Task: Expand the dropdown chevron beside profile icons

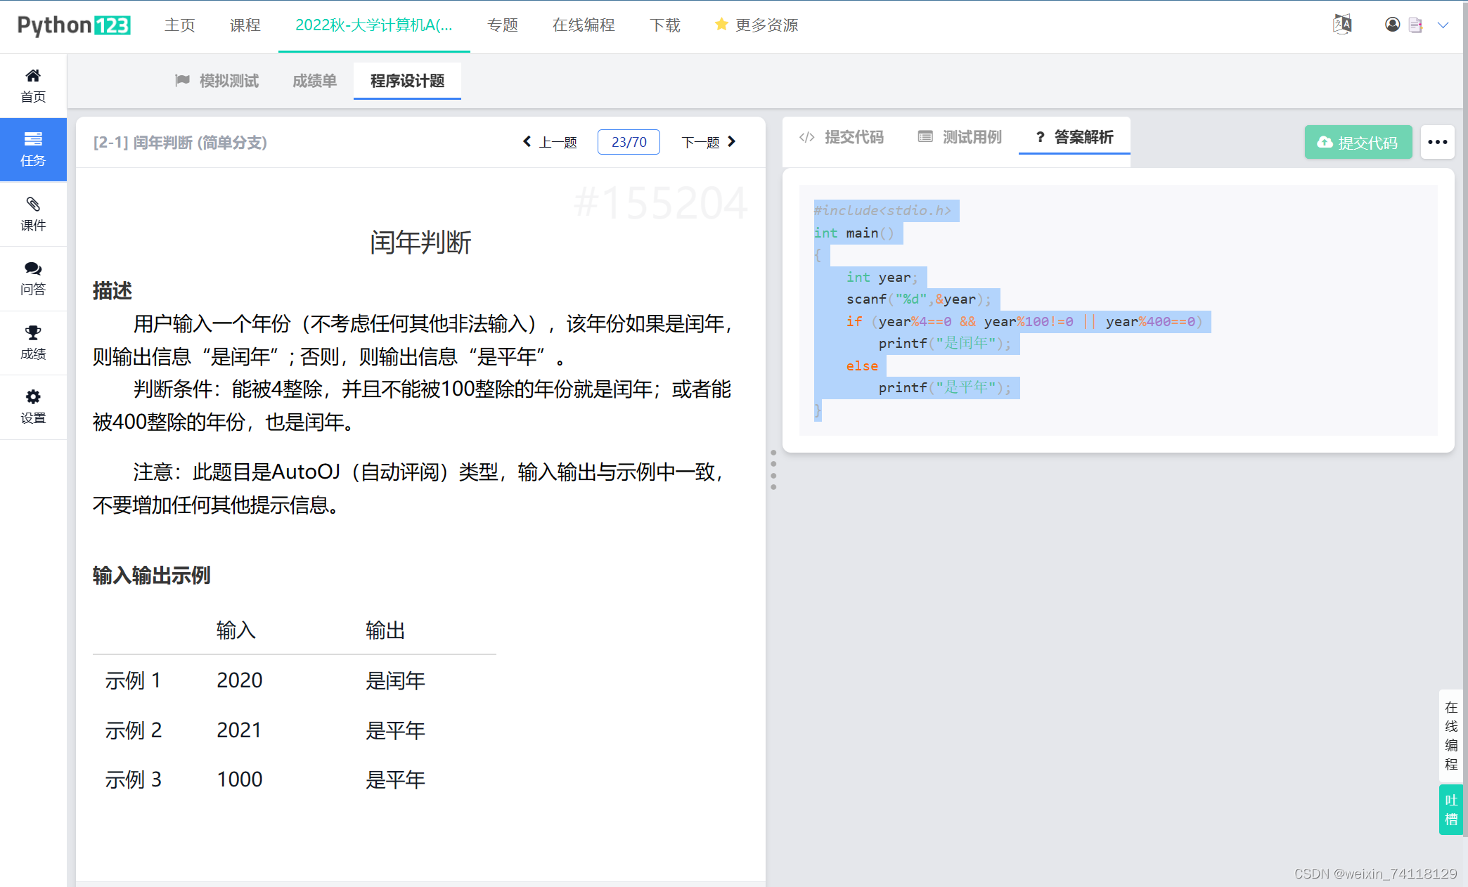Action: (1443, 25)
